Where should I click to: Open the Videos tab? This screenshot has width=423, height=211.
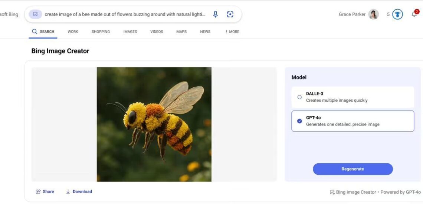157,32
